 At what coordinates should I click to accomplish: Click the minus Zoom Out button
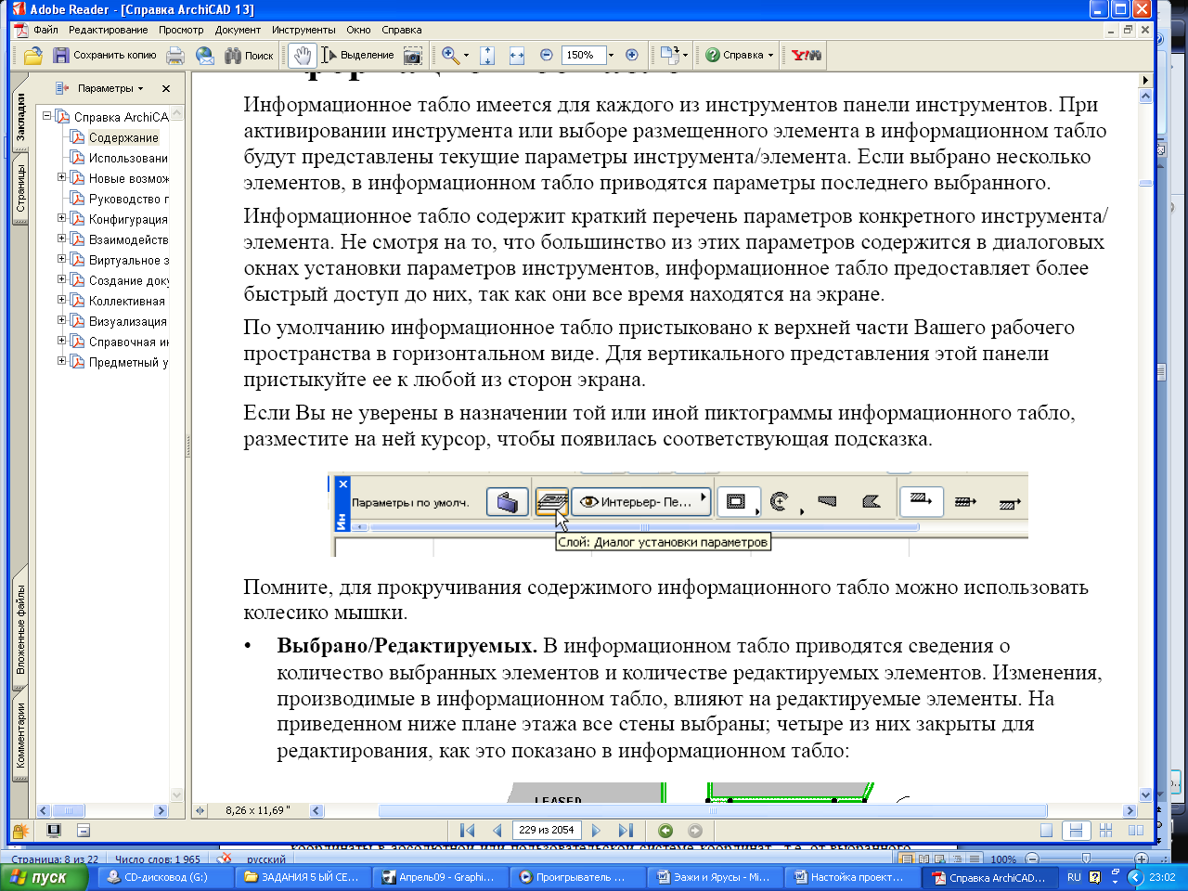[x=547, y=56]
